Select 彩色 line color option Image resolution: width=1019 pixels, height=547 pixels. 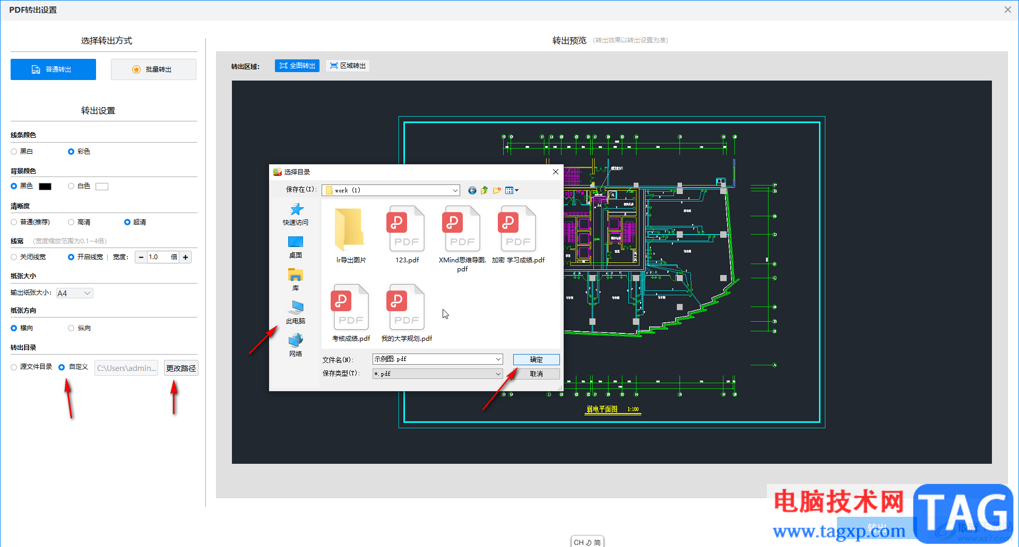[x=79, y=152]
